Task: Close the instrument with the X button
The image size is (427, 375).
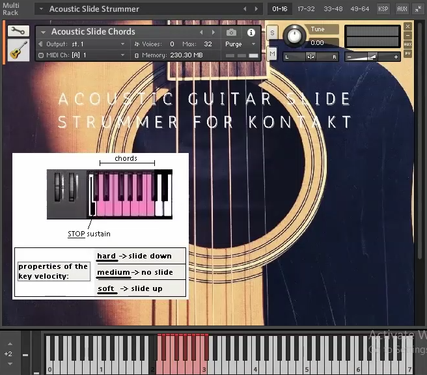Action: 407,27
